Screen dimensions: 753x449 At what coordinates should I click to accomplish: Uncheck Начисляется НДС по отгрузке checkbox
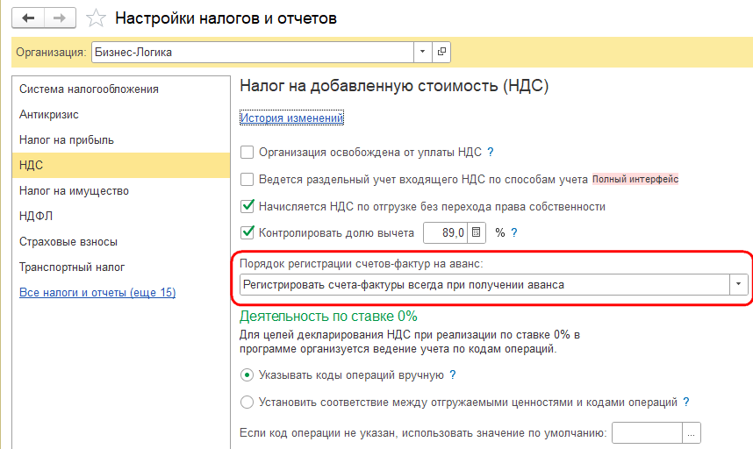(247, 206)
